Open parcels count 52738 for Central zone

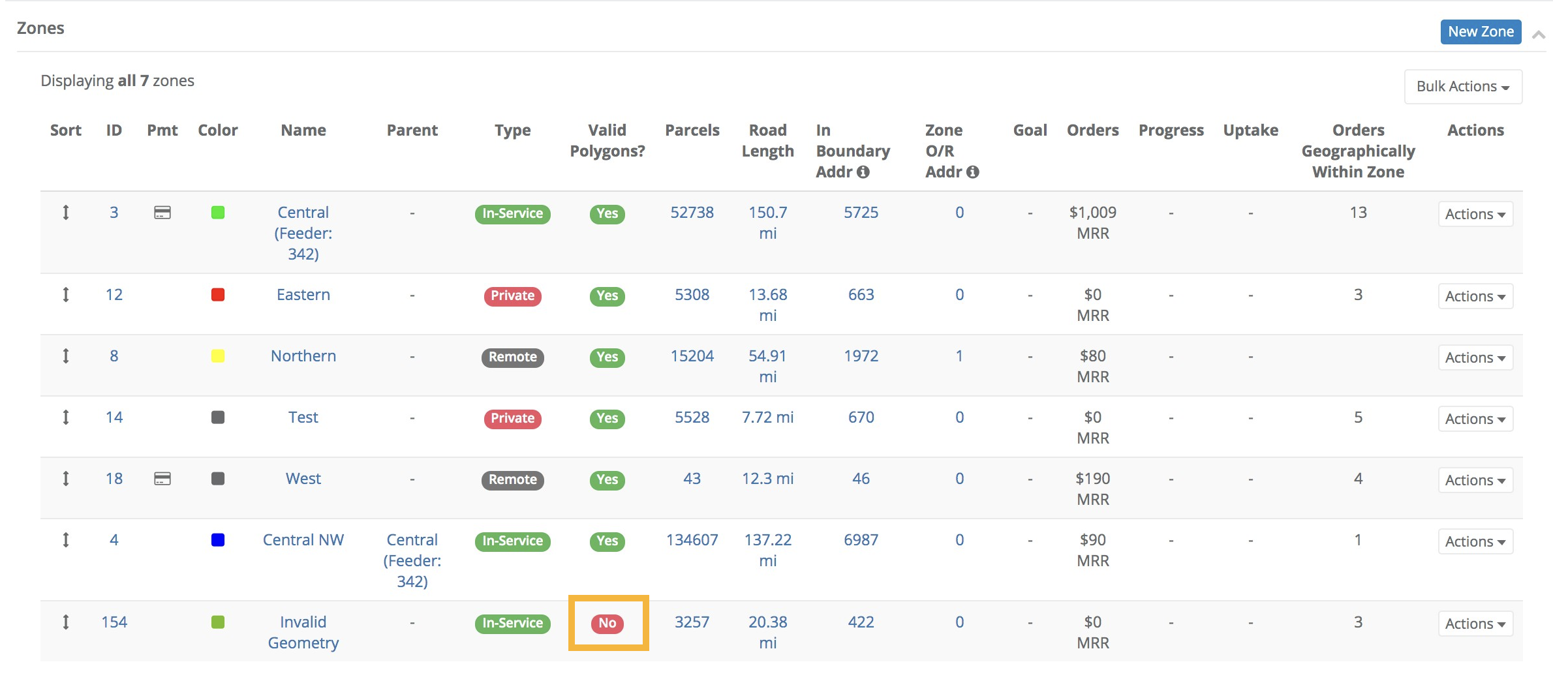point(692,213)
